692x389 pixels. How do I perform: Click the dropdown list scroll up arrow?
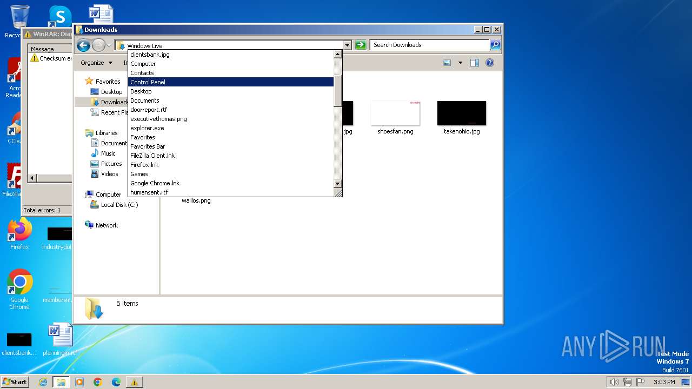click(x=338, y=55)
